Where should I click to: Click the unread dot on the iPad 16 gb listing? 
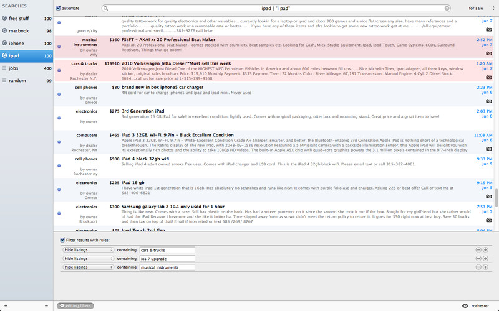pyautogui.click(x=59, y=190)
